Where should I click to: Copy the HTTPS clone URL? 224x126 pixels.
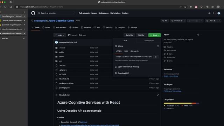(156, 57)
